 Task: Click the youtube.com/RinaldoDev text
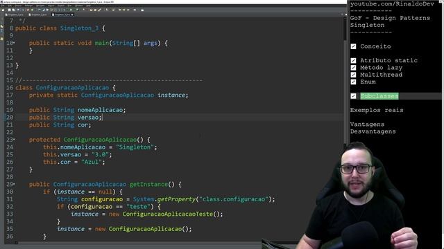pos(392,4)
